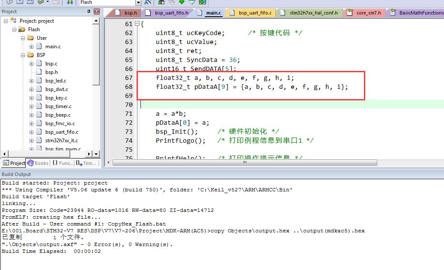
Task: Expand the bsp_led.c file node
Action: pyautogui.click(x=31, y=81)
